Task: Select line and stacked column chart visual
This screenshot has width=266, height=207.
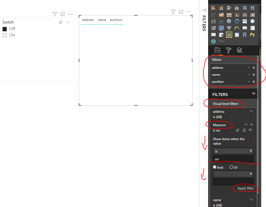Action: (x=237, y=15)
